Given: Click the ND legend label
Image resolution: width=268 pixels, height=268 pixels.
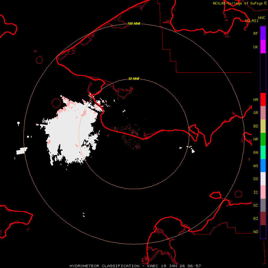Looking at the screenshot, I should click(x=255, y=232).
